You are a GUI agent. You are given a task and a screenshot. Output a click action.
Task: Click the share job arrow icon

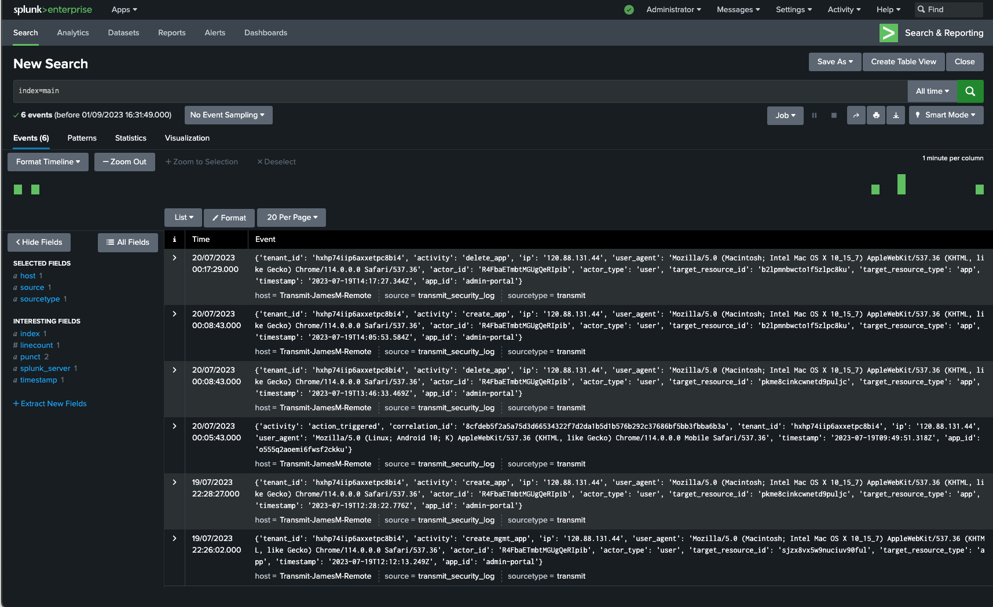pos(856,115)
